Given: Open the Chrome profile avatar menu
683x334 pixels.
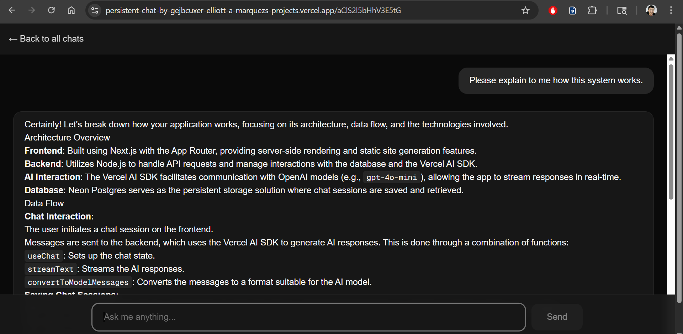Looking at the screenshot, I should click(651, 10).
